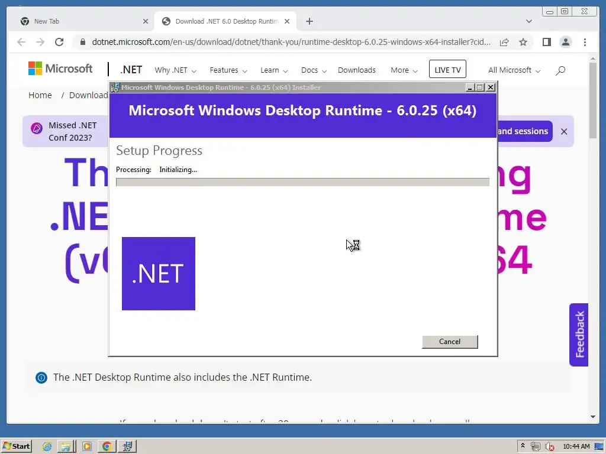The image size is (606, 454).
Task: Expand the More menu
Action: (404, 70)
